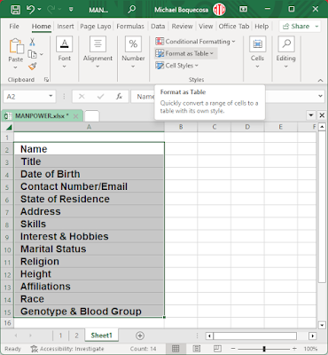Click the Paste clipboard icon
The height and width of the screenshot is (355, 328).
[16, 46]
